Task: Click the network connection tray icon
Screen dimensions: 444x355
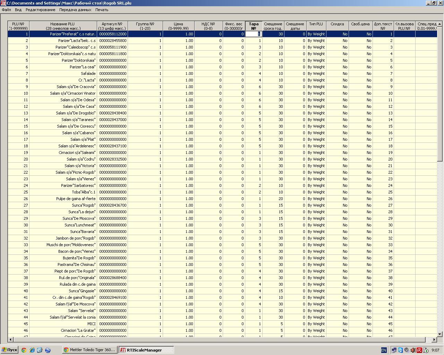Action: point(394,350)
